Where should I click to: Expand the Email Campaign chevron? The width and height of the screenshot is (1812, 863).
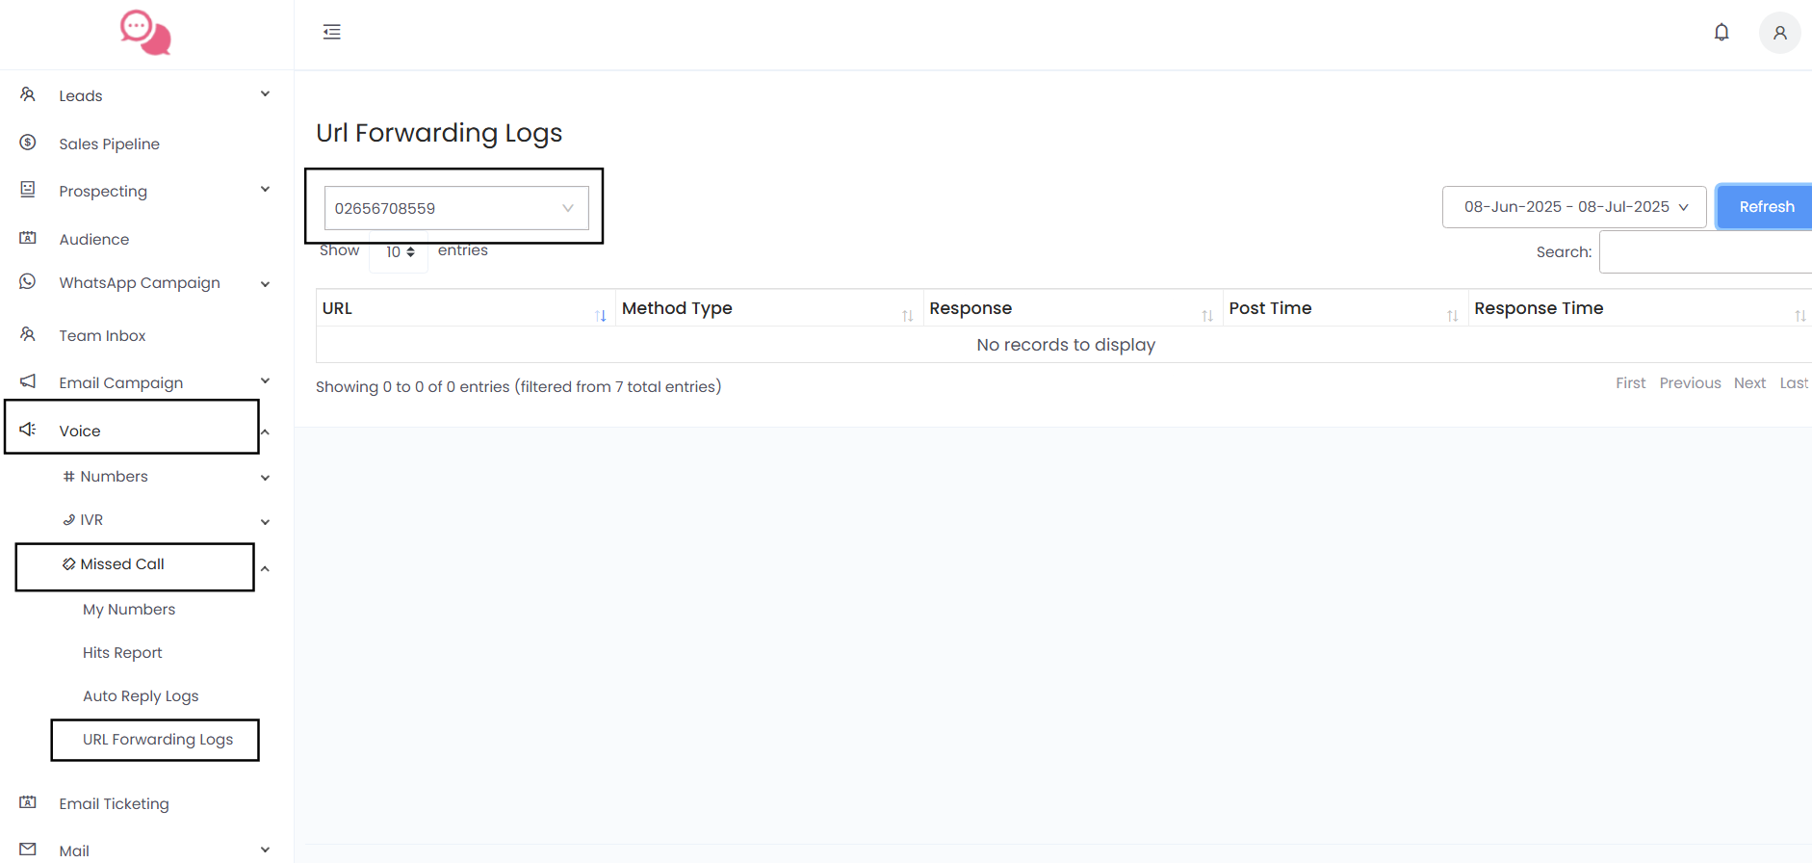click(265, 381)
